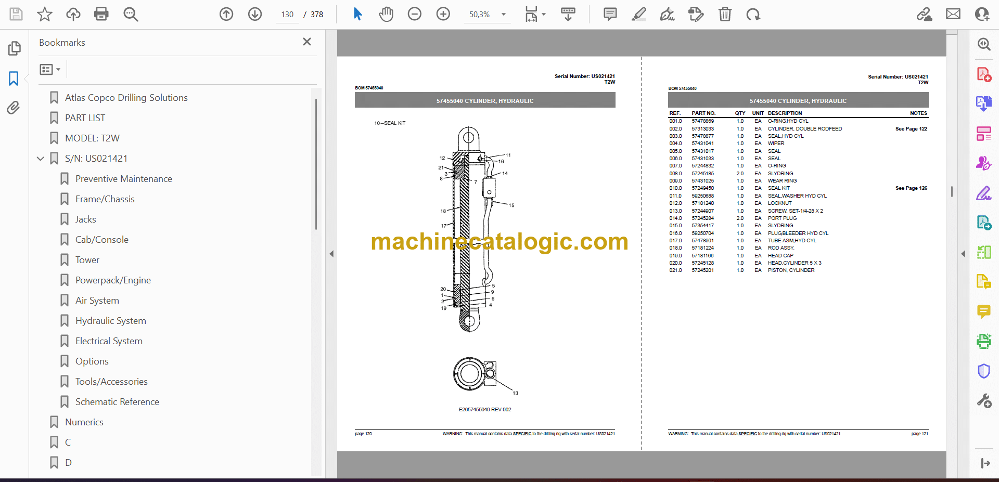
Task: Open the zoom level dropdown
Action: [503, 15]
